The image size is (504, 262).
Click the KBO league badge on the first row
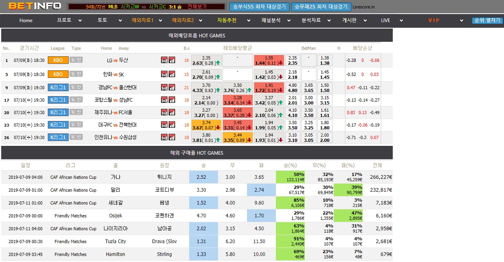[57, 60]
